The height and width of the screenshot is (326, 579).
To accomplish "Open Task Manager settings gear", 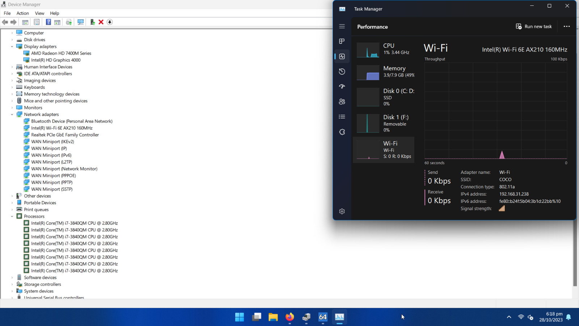I will click(342, 211).
